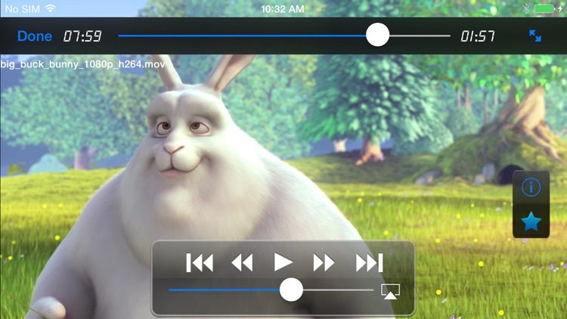This screenshot has width=567, height=319.
Task: Mark video as favorite with star
Action: [531, 221]
